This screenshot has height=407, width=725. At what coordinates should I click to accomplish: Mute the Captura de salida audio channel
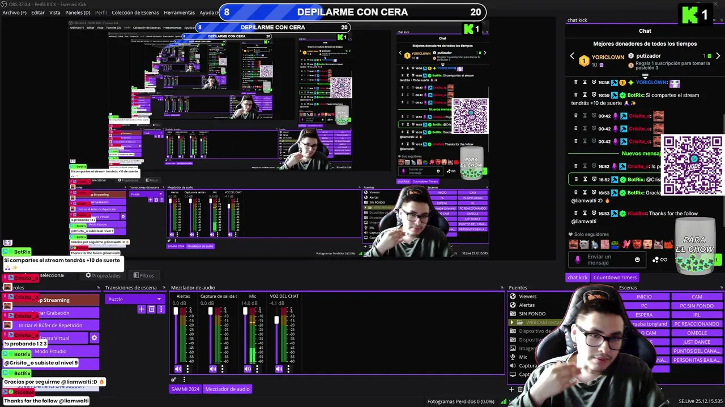tap(213, 369)
